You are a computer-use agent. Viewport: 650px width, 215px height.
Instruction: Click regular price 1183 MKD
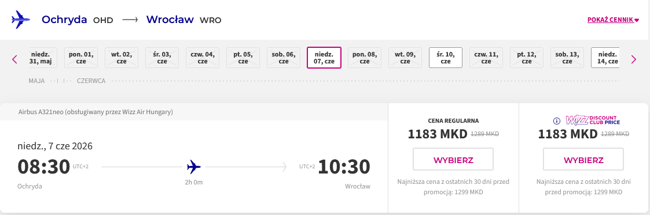point(438,134)
